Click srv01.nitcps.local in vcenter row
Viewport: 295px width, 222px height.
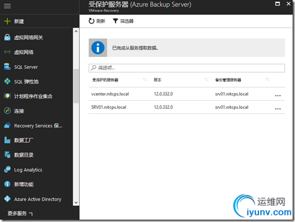coord(231,94)
